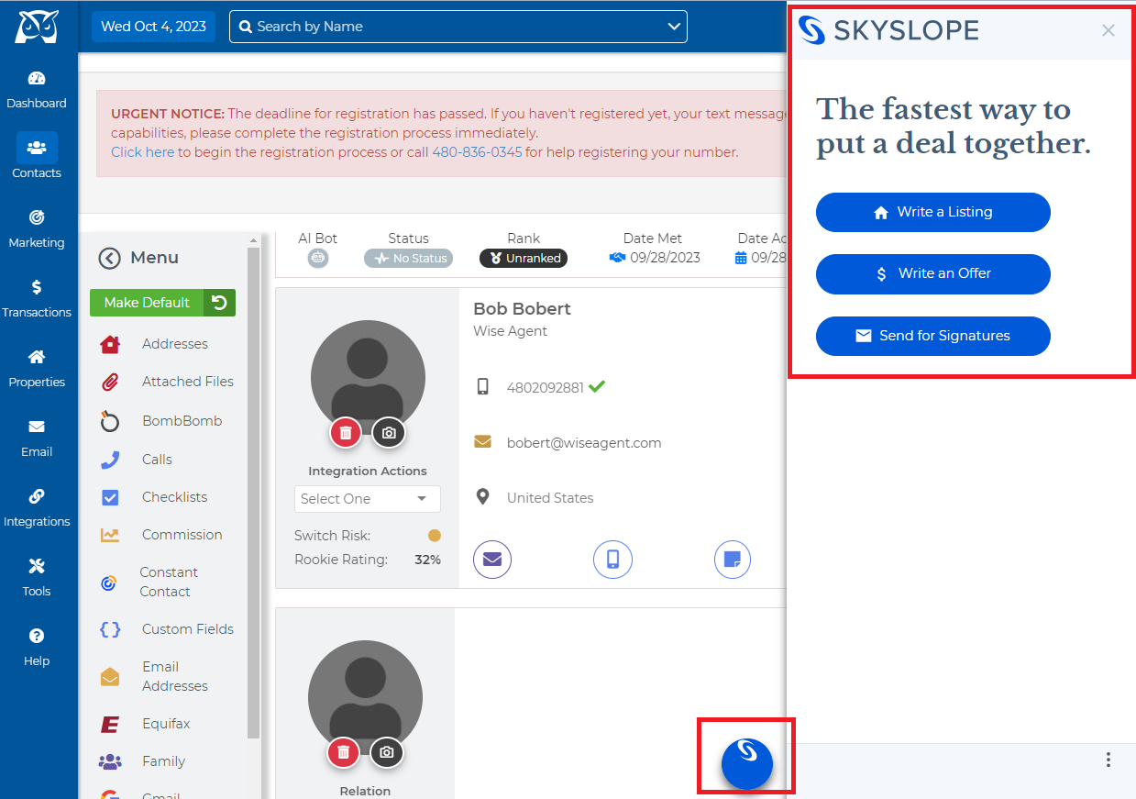Click the Make Default button
The width and height of the screenshot is (1136, 799).
pyautogui.click(x=147, y=303)
